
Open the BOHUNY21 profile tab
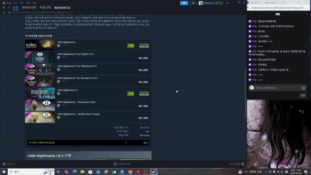pos(62,8)
